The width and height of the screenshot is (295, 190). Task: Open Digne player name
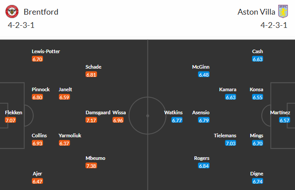(x=257, y=174)
